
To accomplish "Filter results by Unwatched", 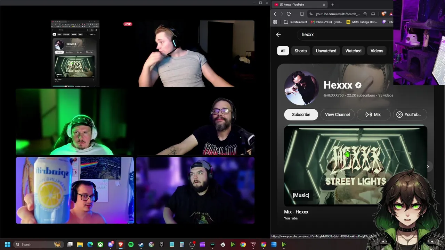I will tap(326, 51).
